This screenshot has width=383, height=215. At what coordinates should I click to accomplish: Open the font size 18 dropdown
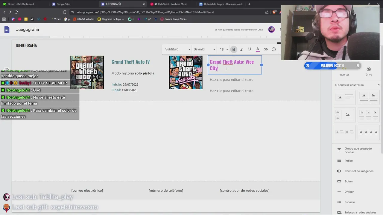[x=224, y=49]
